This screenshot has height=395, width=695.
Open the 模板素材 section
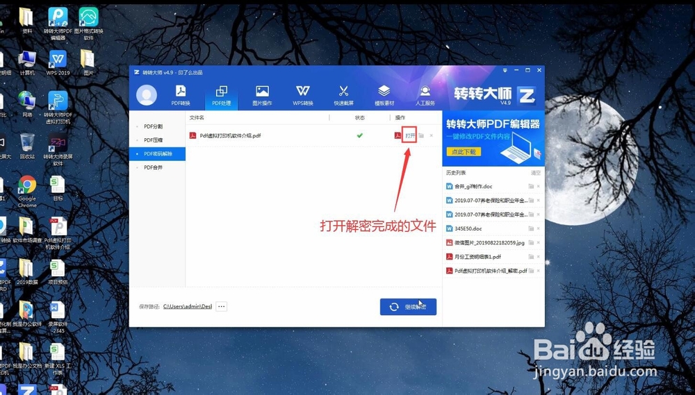384,95
